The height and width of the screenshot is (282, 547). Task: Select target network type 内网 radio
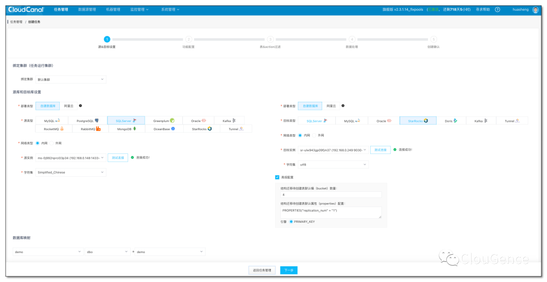(x=300, y=135)
